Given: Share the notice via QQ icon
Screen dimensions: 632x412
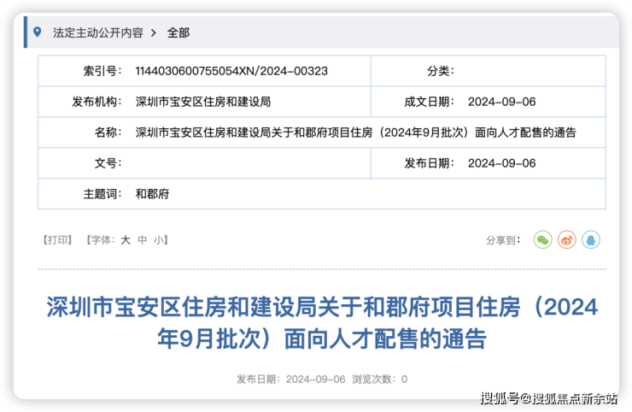Looking at the screenshot, I should click(591, 239).
